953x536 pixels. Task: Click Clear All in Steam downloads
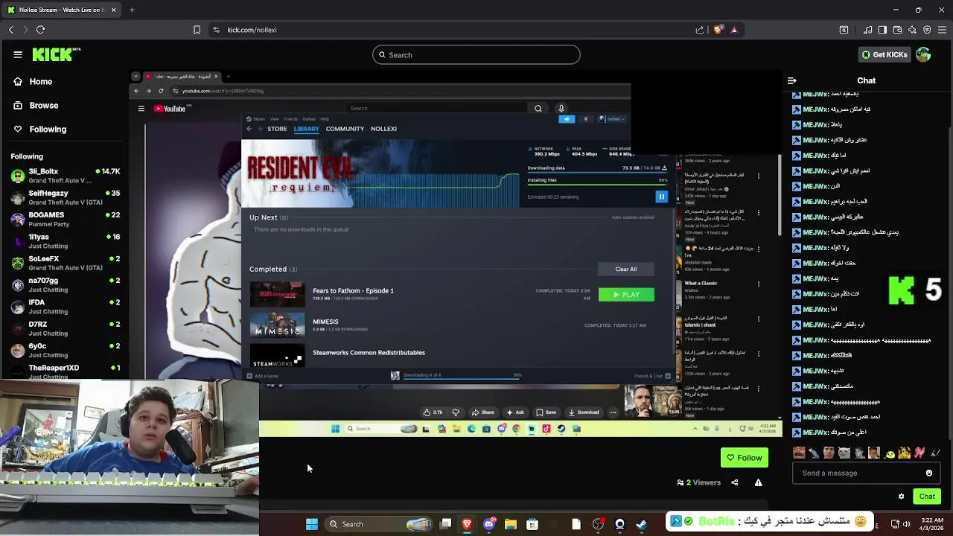626,269
